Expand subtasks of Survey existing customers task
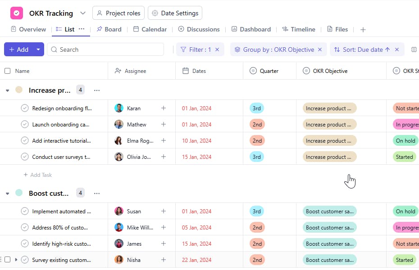Viewport: 419px width, 270px height. click(x=16, y=260)
